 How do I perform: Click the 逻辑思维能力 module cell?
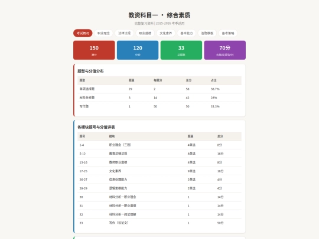118,188
